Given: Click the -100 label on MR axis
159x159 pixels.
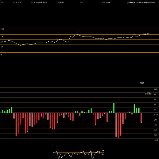Looking at the screenshot, I should [156, 140].
